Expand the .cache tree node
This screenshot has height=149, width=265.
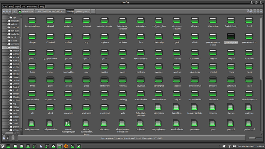(7, 41)
